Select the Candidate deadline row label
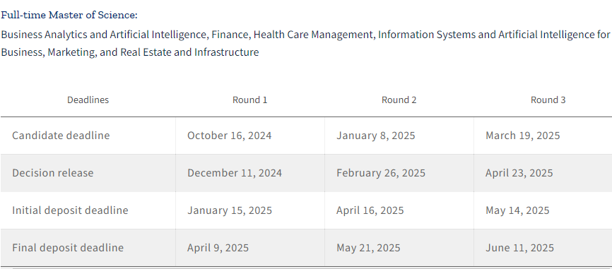The width and height of the screenshot is (612, 269). click(61, 136)
